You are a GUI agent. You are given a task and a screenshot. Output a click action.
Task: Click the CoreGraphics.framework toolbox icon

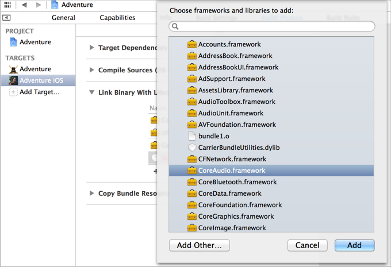[191, 216]
